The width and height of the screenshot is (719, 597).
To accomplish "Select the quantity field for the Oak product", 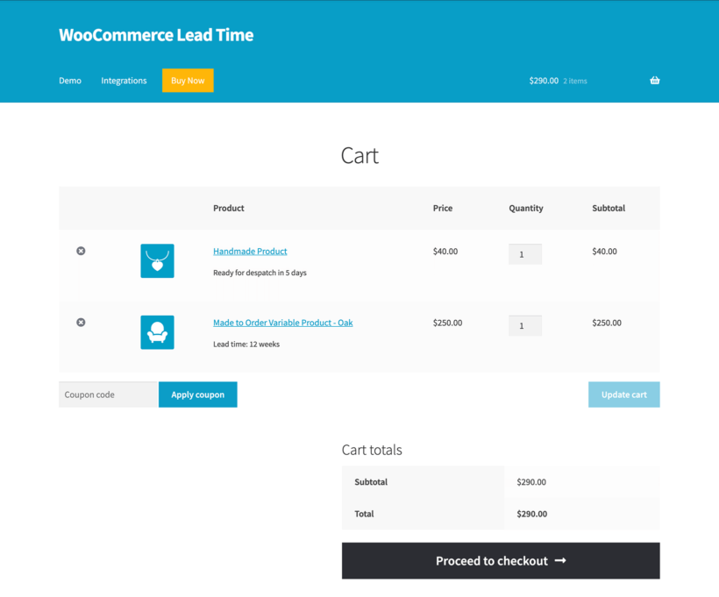I will 524,325.
